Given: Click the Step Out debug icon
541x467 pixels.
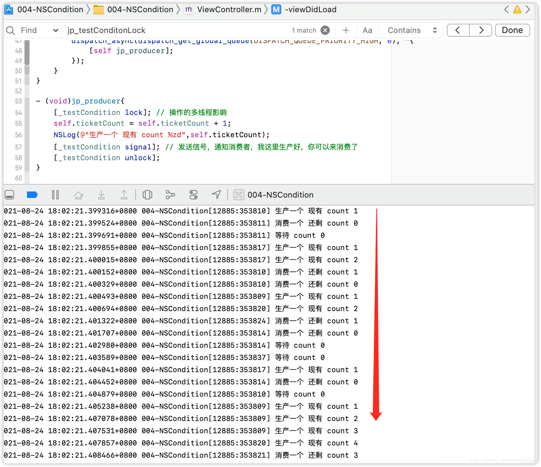Looking at the screenshot, I should point(124,195).
